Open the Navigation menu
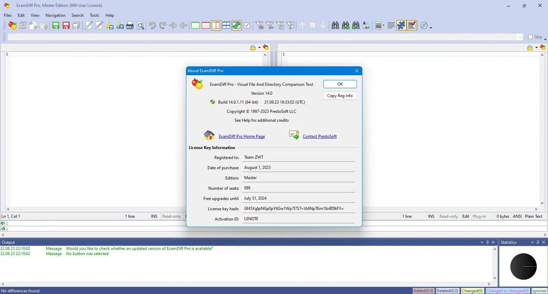Image resolution: width=548 pixels, height=294 pixels. tap(55, 15)
